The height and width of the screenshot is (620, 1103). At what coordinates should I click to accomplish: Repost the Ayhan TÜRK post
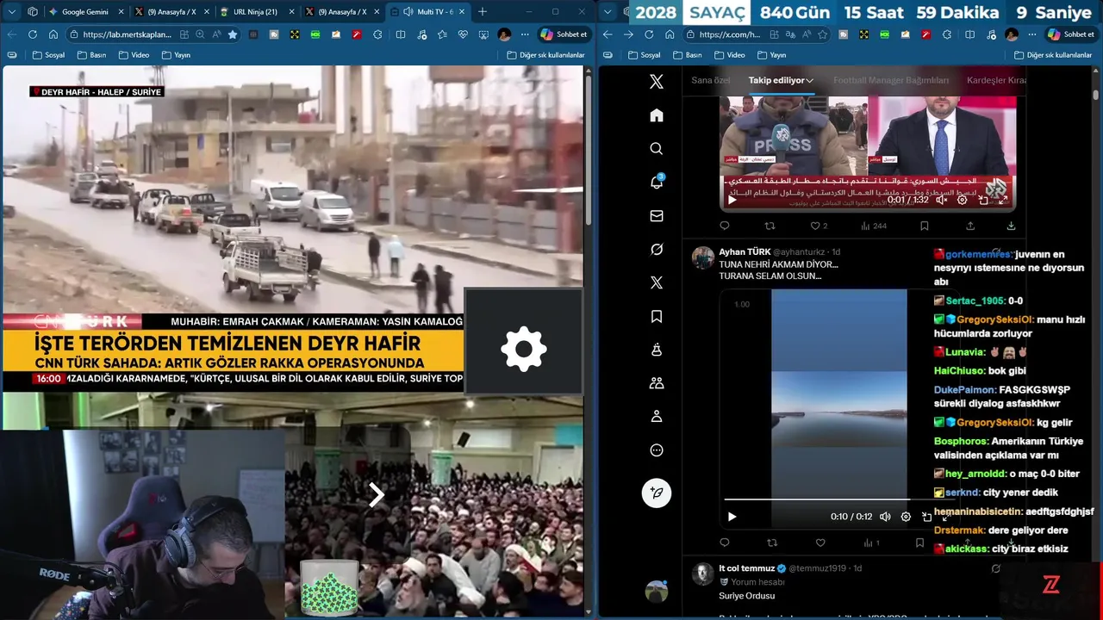(772, 542)
